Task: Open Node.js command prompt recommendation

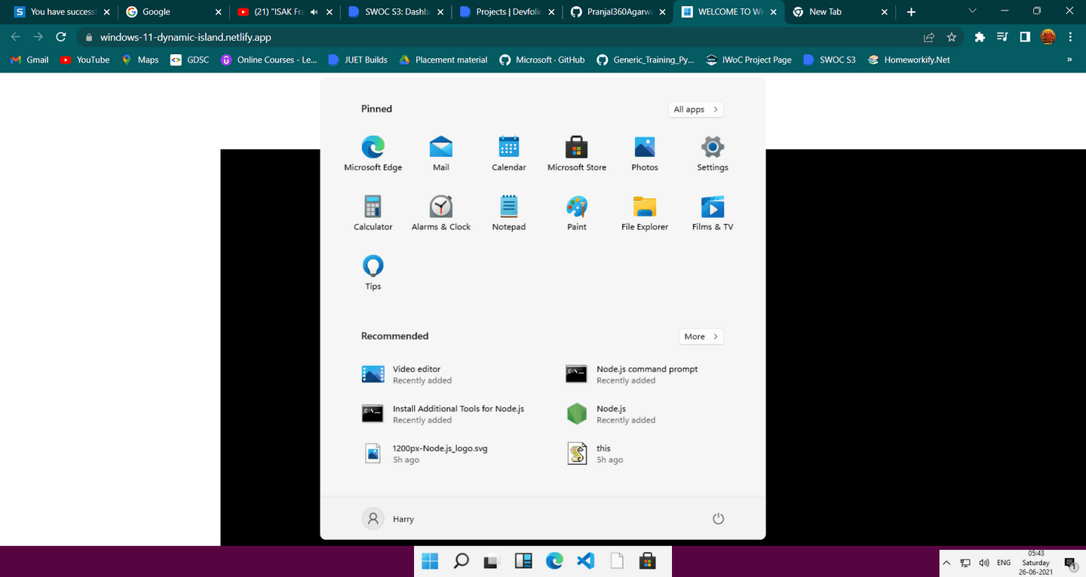Action: (x=632, y=375)
